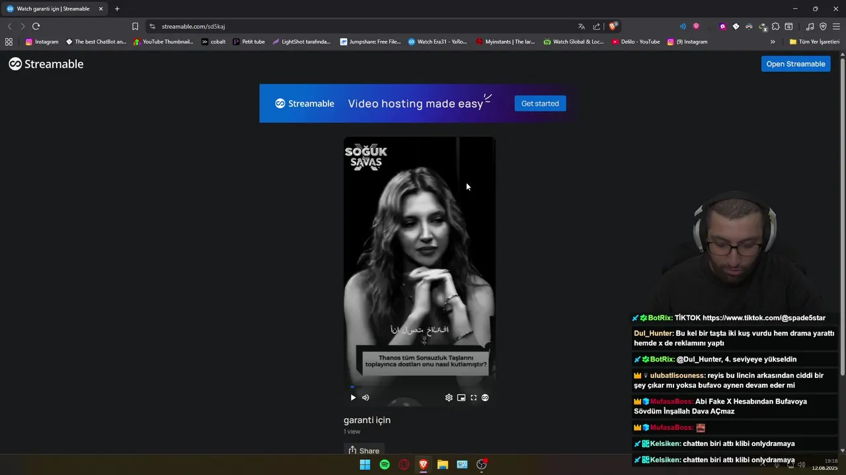Open the browser extensions puzzle icon

(x=775, y=26)
